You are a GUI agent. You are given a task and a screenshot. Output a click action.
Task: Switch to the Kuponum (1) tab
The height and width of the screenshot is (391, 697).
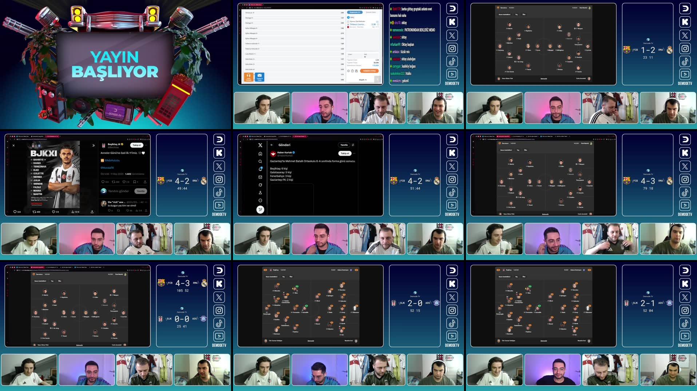pyautogui.click(x=355, y=12)
